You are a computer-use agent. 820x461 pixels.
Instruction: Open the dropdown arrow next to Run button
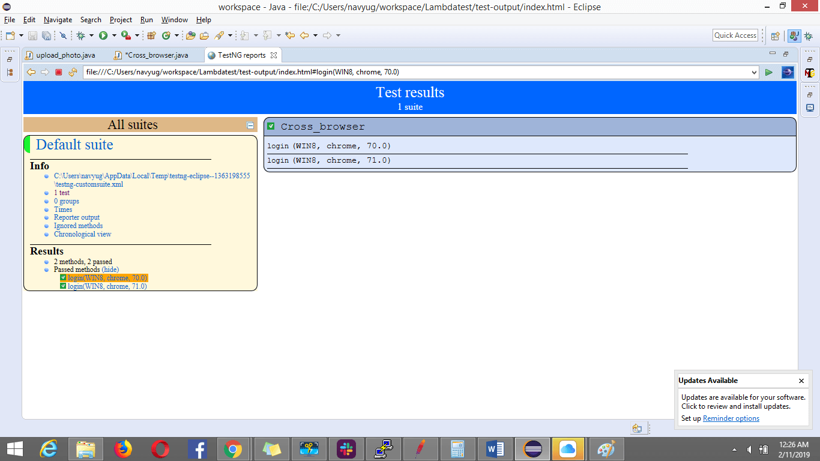point(114,35)
